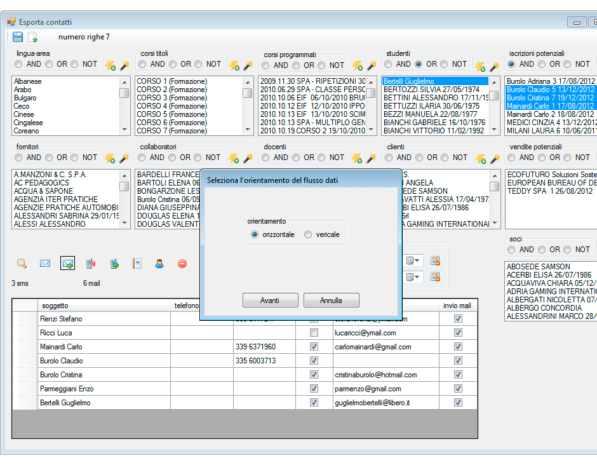The height and width of the screenshot is (465, 597).
Task: Click the phone with red signal waves icon
Action: [91, 264]
